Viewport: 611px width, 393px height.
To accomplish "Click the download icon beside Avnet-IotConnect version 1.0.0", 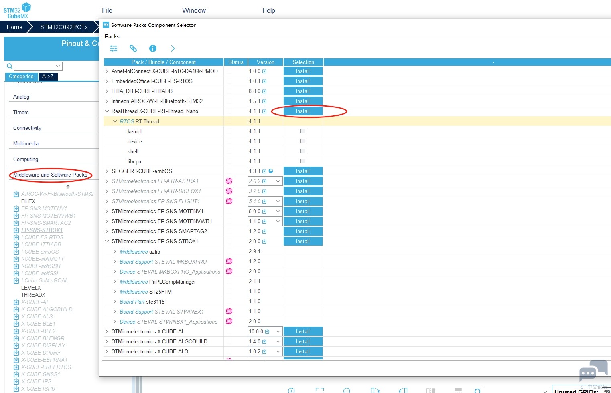I will coord(264,71).
